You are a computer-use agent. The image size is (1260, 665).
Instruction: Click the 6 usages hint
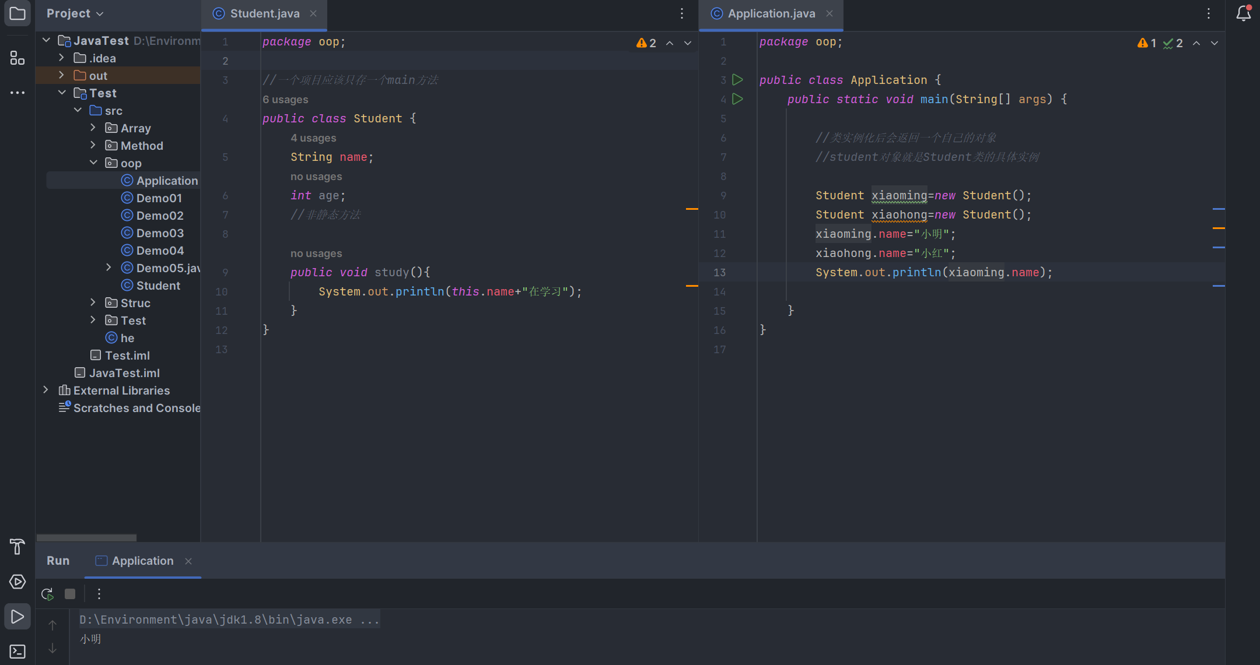tap(285, 100)
